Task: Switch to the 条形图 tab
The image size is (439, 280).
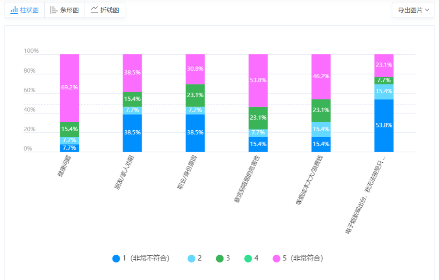Action: click(70, 10)
